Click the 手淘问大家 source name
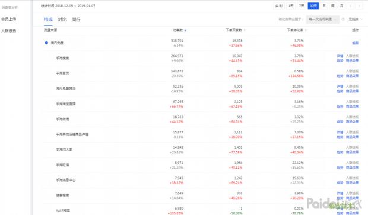The width and height of the screenshot is (368, 215). point(64,149)
